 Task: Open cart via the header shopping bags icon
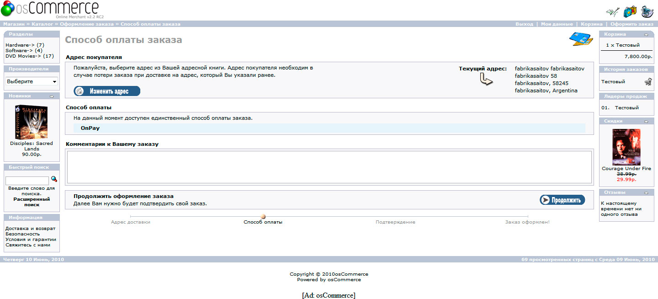pyautogui.click(x=630, y=11)
